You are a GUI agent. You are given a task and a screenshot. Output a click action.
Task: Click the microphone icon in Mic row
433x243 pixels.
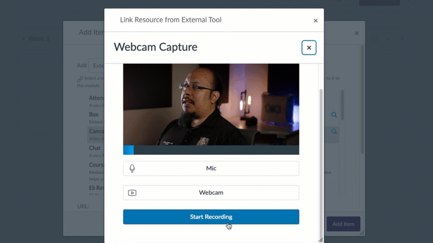point(132,168)
